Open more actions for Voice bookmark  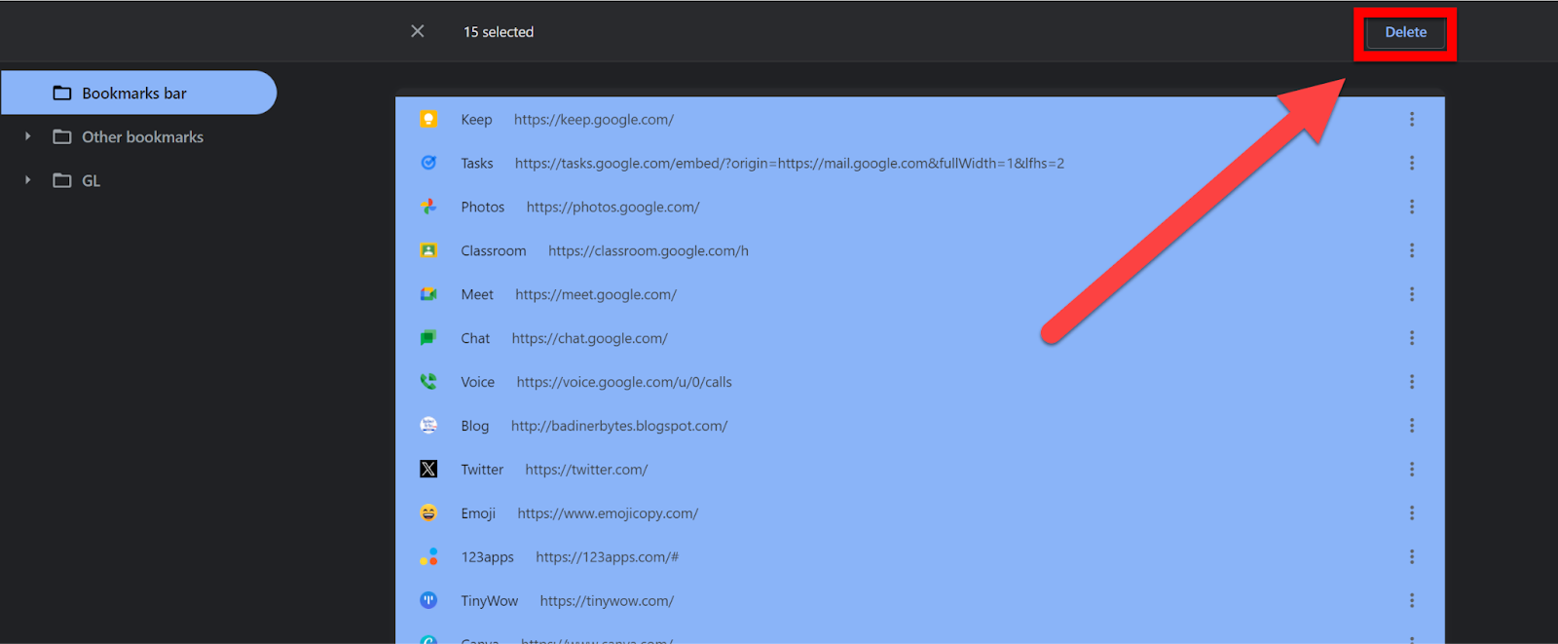[x=1412, y=382]
